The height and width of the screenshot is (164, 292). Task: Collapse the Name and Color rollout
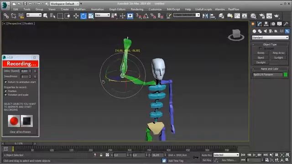pos(270,69)
